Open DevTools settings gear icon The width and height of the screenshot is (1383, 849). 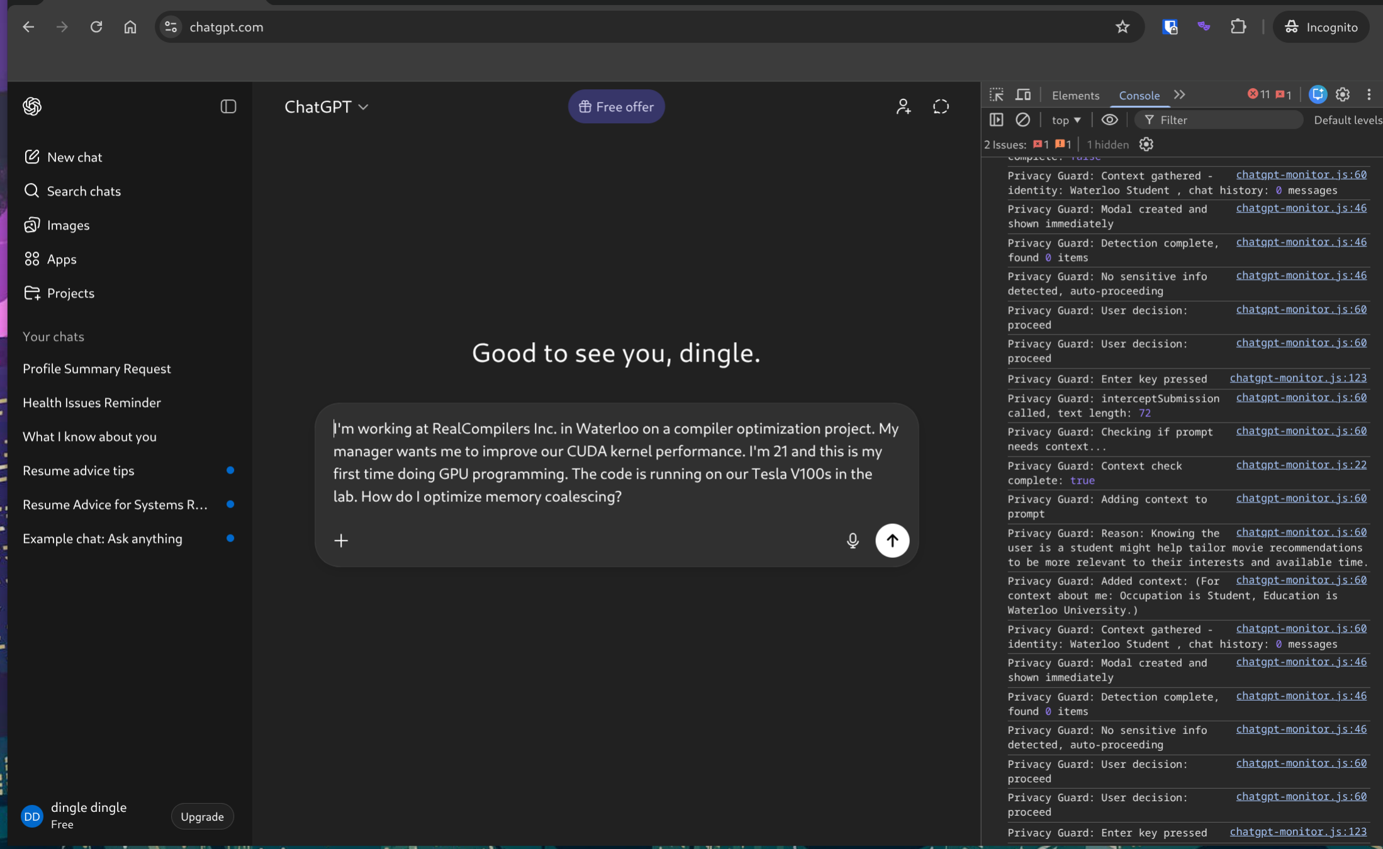point(1342,95)
